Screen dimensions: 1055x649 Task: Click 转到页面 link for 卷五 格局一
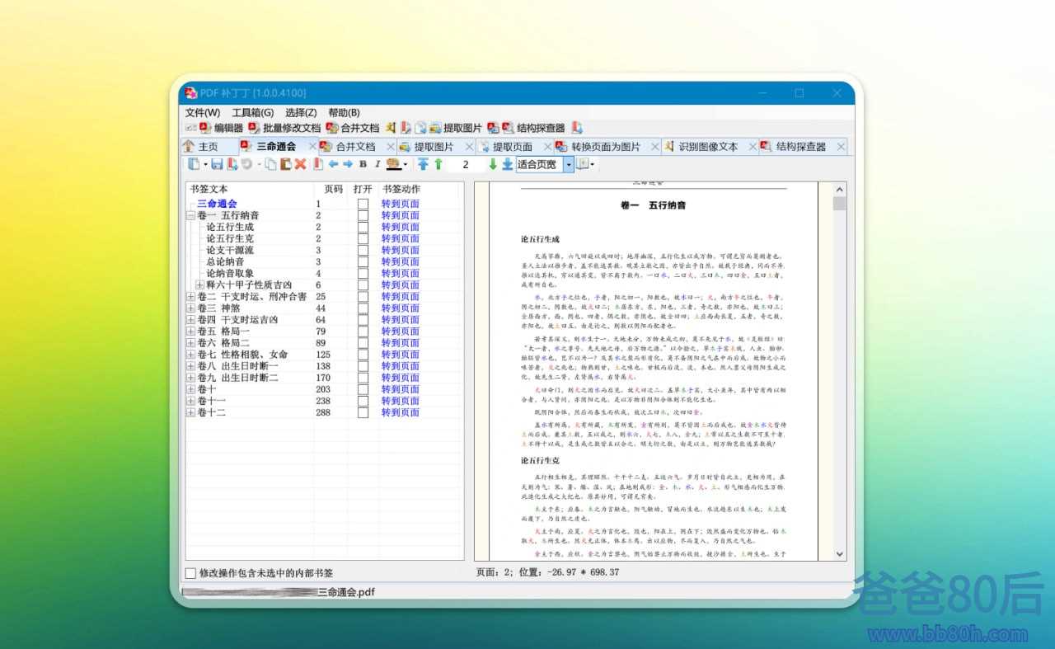click(400, 332)
